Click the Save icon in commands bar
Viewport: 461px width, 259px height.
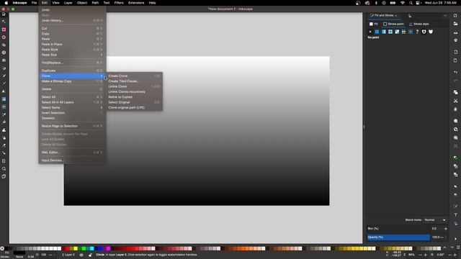(455, 32)
